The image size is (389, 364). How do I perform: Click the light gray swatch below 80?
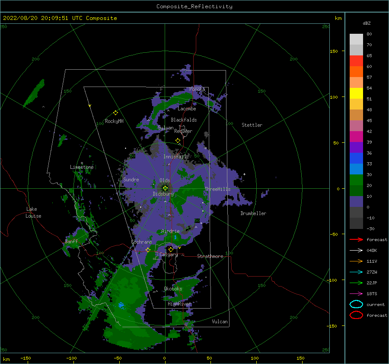click(x=356, y=39)
